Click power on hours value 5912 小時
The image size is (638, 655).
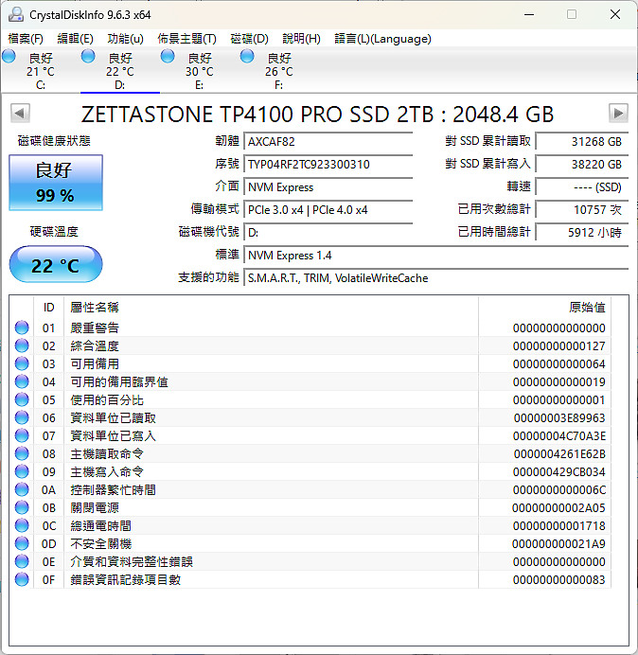[x=582, y=232]
